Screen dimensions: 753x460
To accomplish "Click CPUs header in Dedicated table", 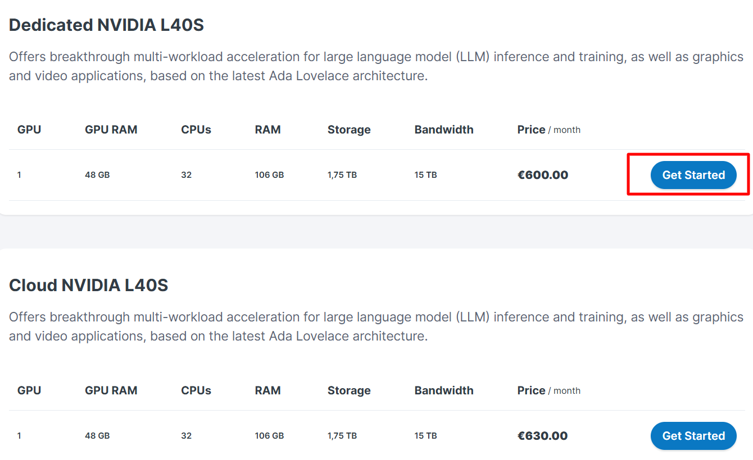I will 196,130.
